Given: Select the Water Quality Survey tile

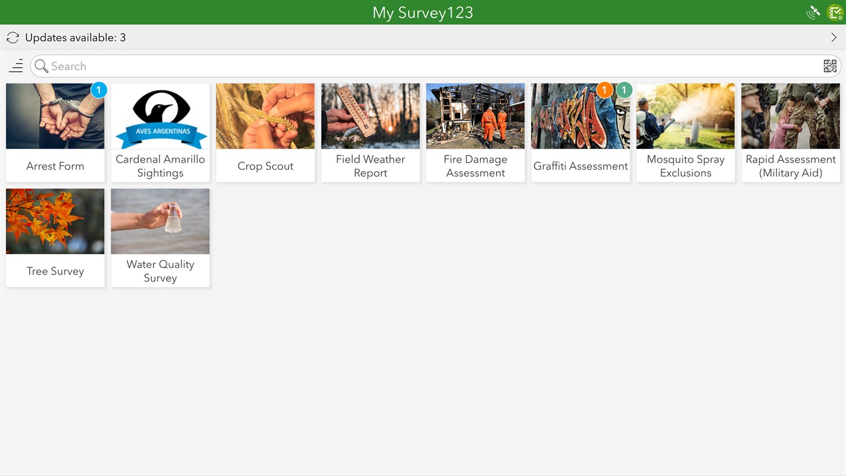Looking at the screenshot, I should (x=160, y=237).
